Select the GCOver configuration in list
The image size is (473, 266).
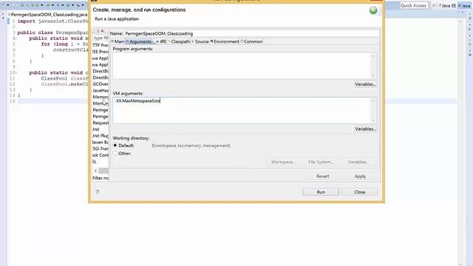pyautogui.click(x=101, y=84)
